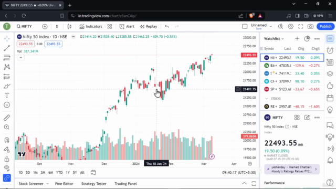The width and height of the screenshot is (336, 189).
Task: Toggle magnet mode for drawings
Action: pos(7,140)
